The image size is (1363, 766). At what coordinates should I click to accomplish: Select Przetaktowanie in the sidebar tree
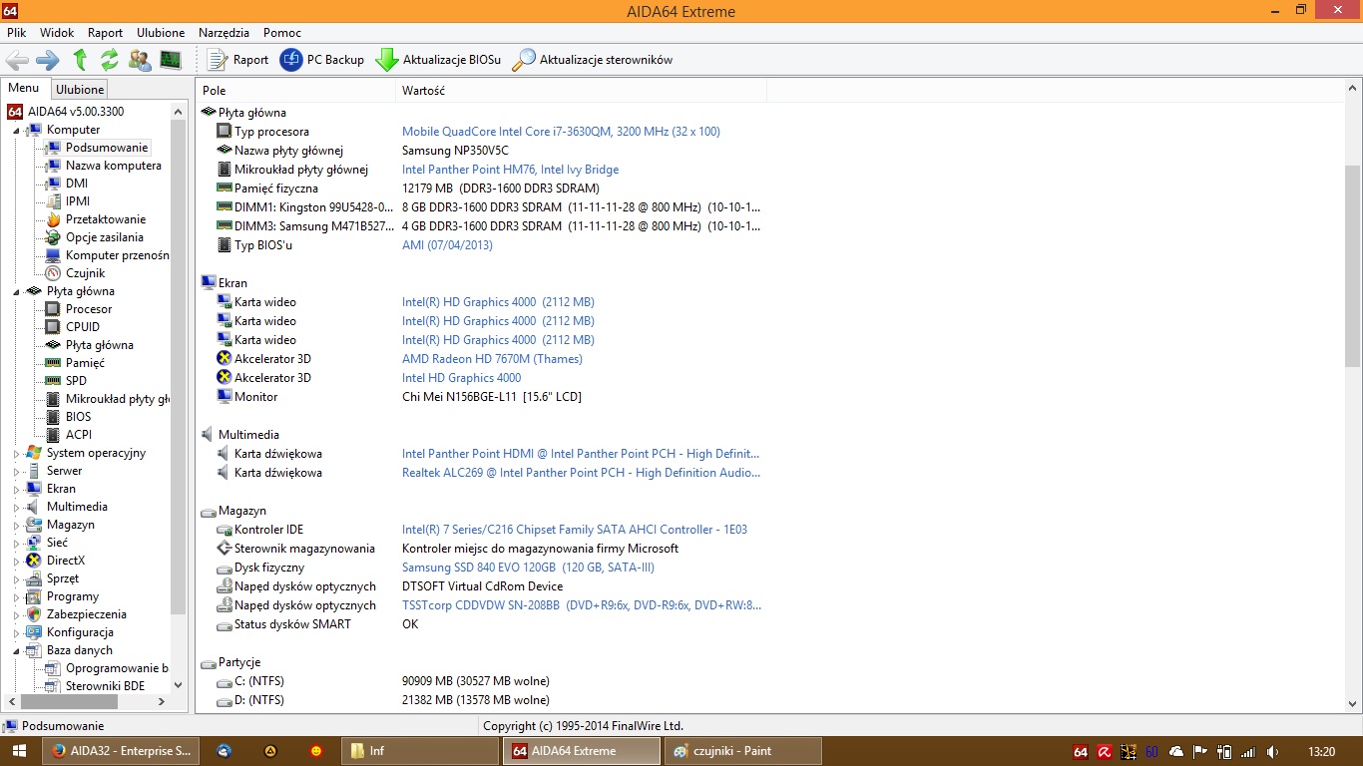pos(105,219)
